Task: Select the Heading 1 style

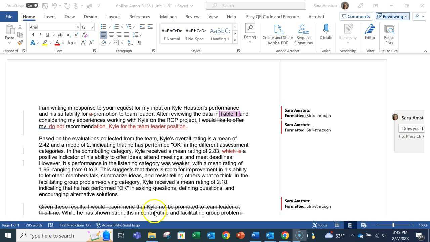Action: [220, 34]
